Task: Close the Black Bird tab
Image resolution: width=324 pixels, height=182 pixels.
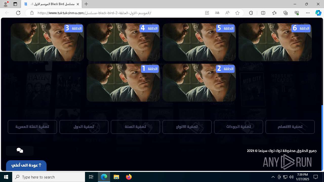Action: (78, 4)
